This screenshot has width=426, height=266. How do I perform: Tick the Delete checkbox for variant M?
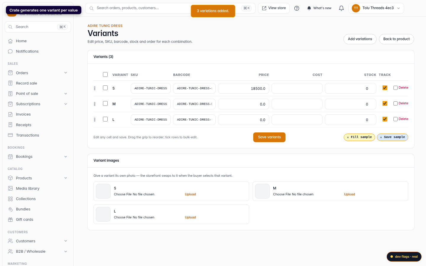click(396, 103)
